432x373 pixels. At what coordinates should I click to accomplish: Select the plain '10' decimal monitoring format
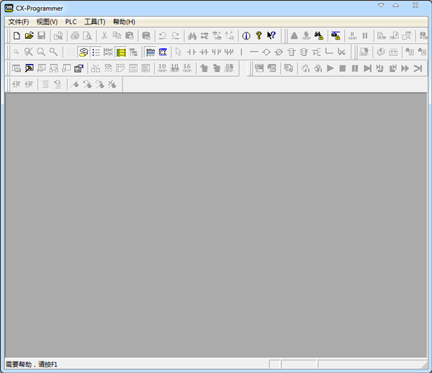(162, 68)
